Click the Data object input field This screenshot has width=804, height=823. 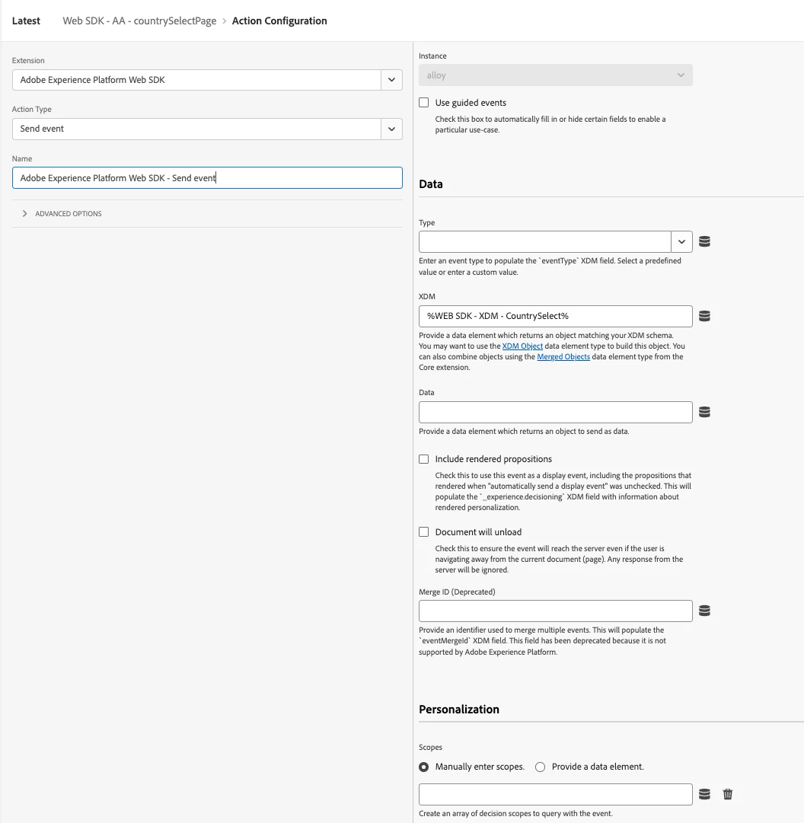(555, 412)
